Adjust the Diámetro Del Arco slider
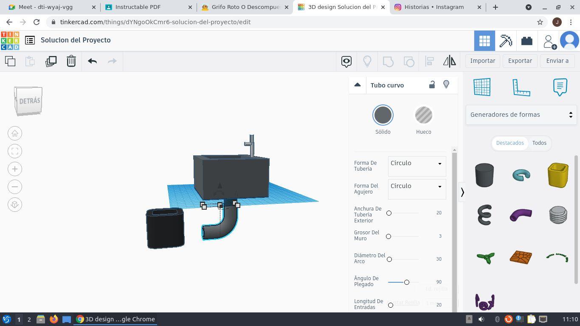The width and height of the screenshot is (580, 326). point(389,259)
